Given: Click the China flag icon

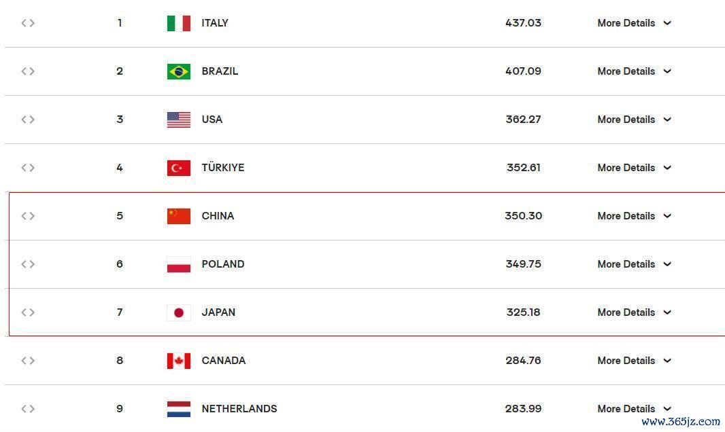Looking at the screenshot, I should (x=178, y=216).
